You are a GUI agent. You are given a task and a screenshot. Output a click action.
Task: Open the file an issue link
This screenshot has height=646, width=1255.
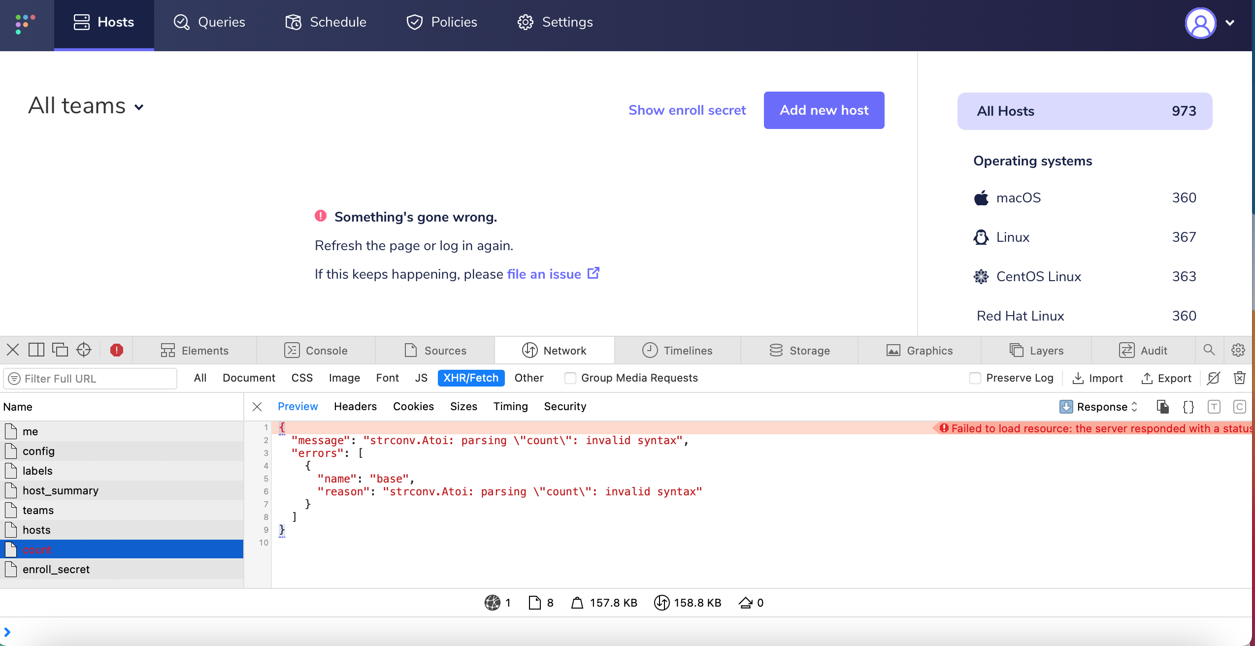pos(544,274)
